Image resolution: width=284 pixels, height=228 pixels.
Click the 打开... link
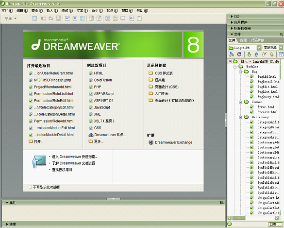[38, 141]
